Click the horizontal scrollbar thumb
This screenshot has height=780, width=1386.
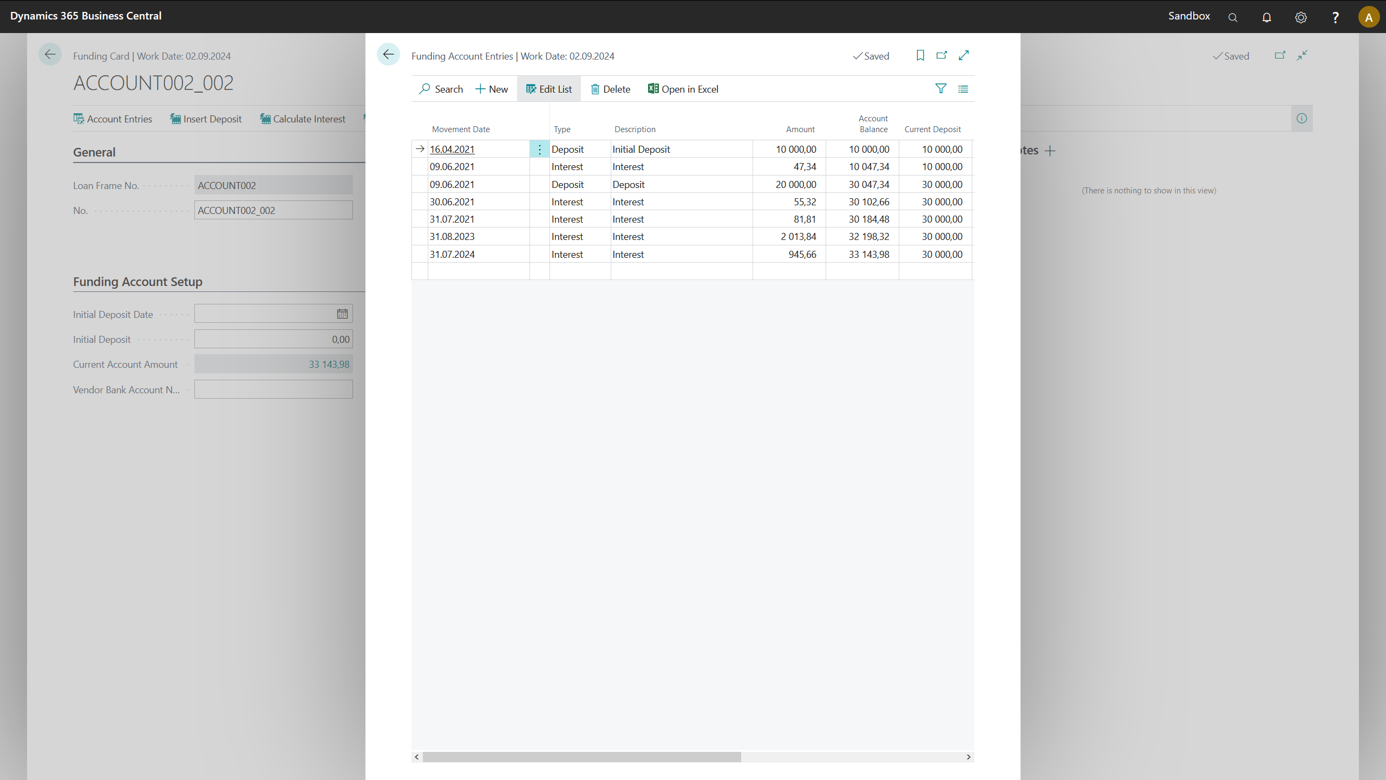[582, 757]
